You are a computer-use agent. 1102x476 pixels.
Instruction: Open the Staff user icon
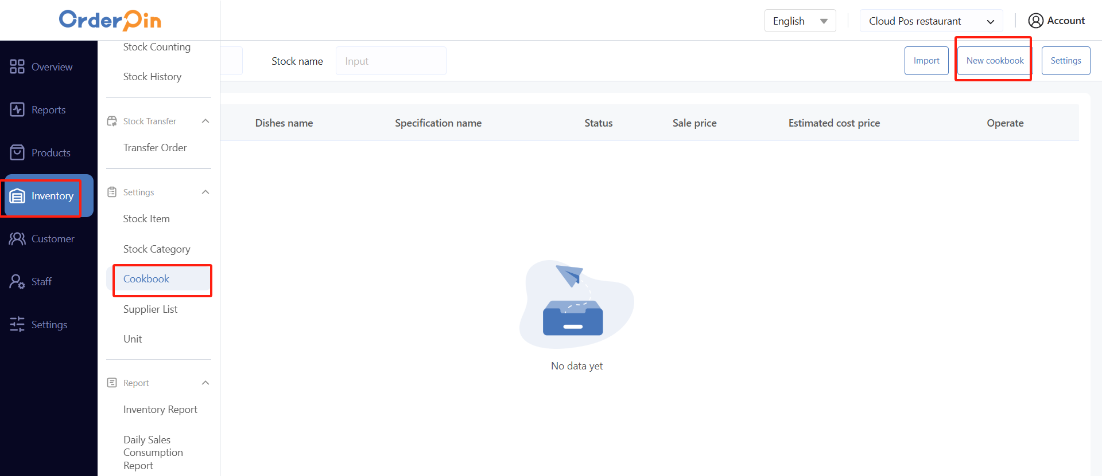(17, 282)
